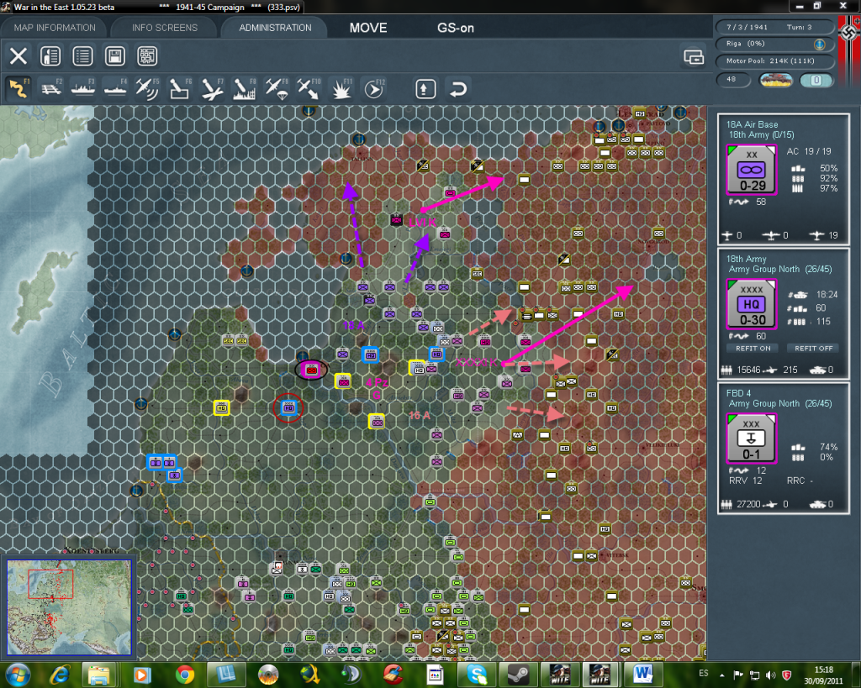The height and width of the screenshot is (688, 861).
Task: Open Google Chrome from the taskbar
Action: click(x=185, y=675)
